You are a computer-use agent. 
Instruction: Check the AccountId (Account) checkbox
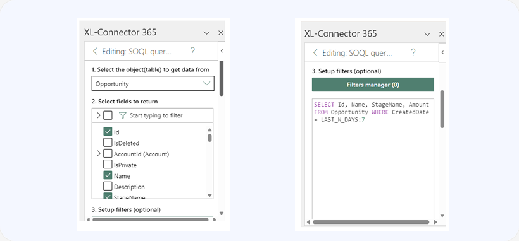click(108, 153)
